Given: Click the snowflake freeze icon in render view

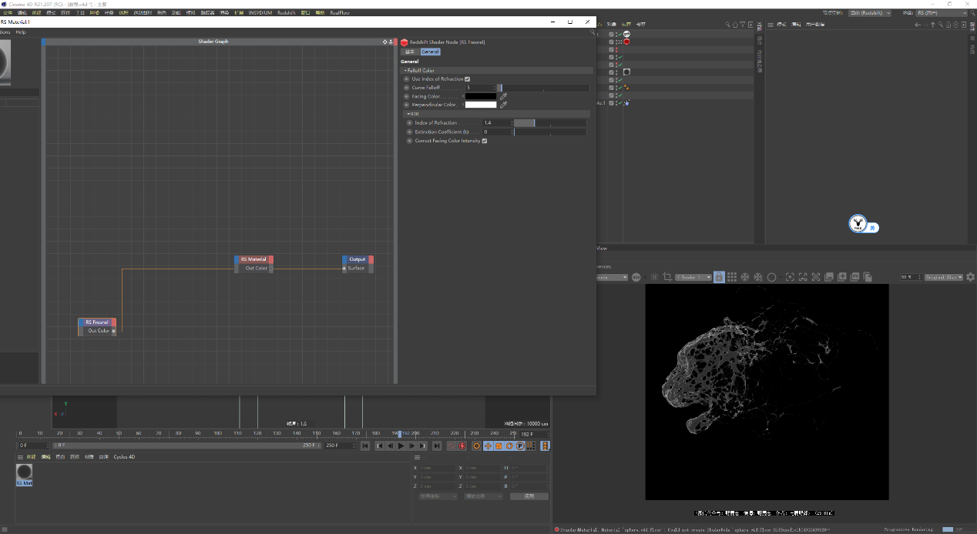Looking at the screenshot, I should 745,277.
